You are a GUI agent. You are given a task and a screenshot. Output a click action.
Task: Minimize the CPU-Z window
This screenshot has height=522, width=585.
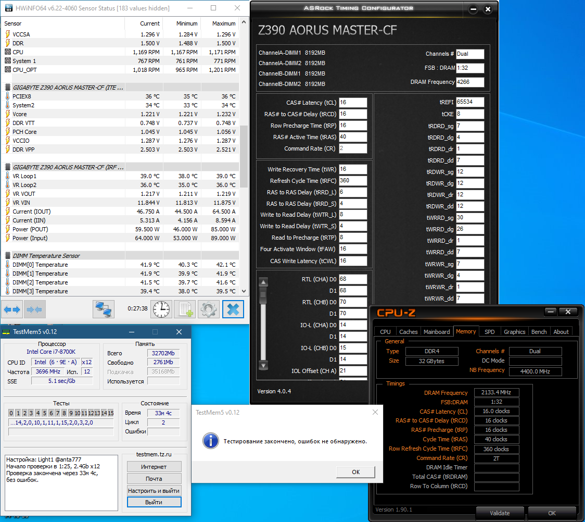tap(550, 312)
